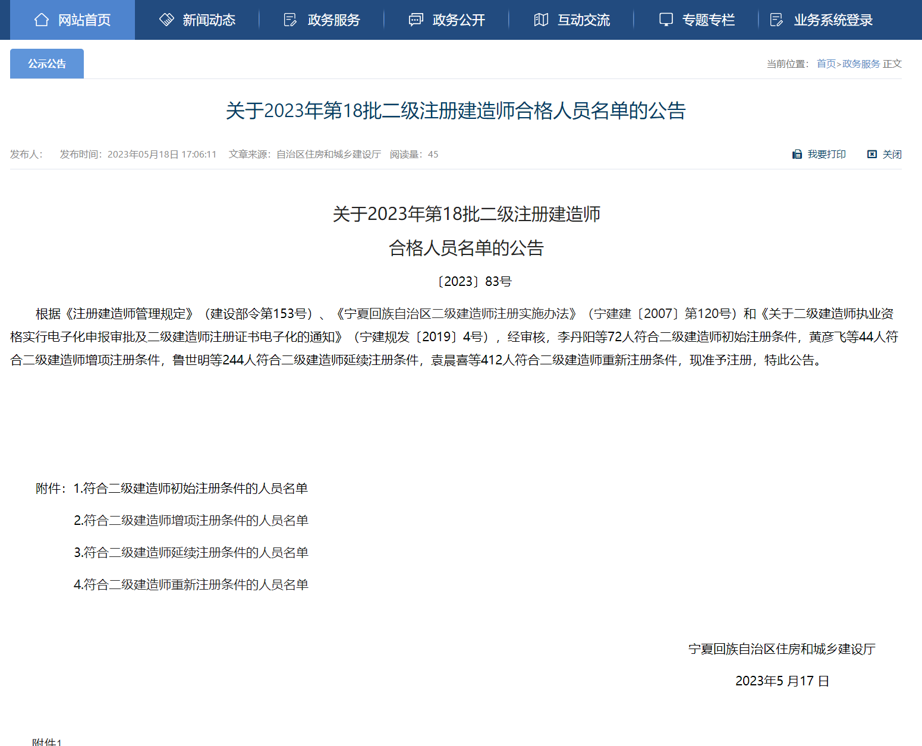Click the 新闻动态 diamond icon

tap(166, 20)
